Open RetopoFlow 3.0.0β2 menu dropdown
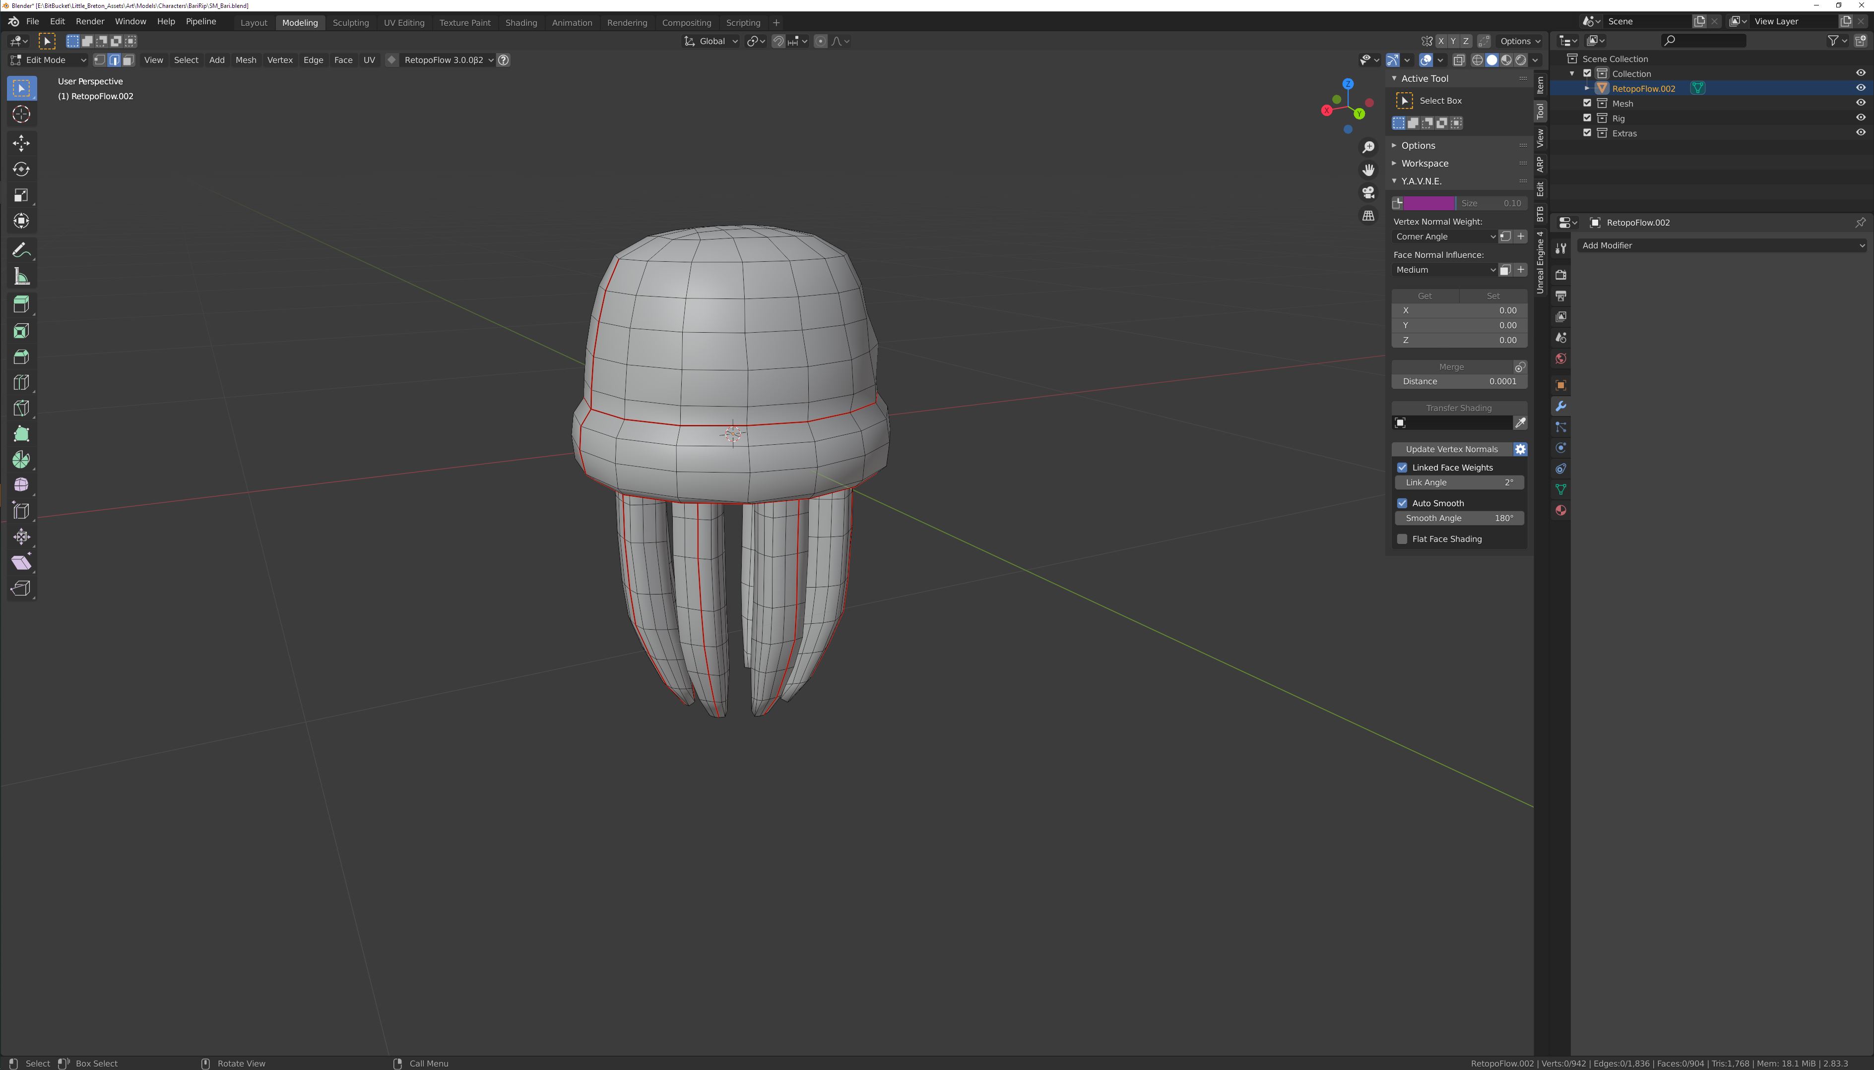Screen dimensions: 1874x1070 449,60
